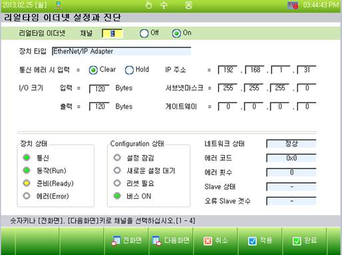
Task: Choose Hold for communication error input
Action: click(129, 70)
